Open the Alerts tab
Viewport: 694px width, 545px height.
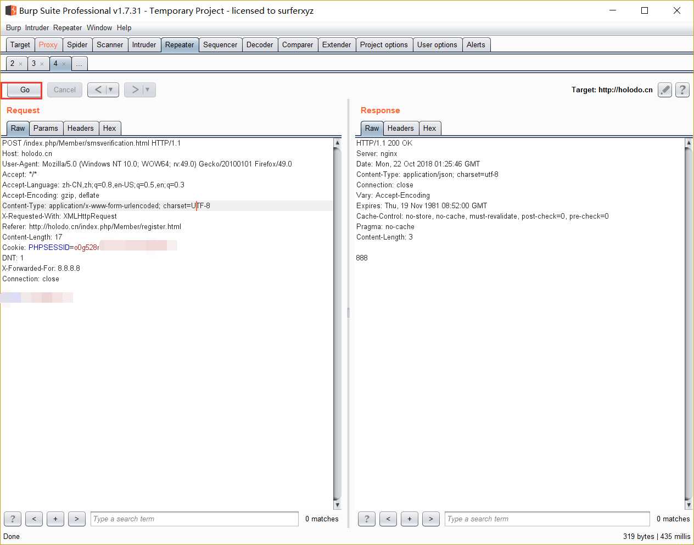[476, 45]
